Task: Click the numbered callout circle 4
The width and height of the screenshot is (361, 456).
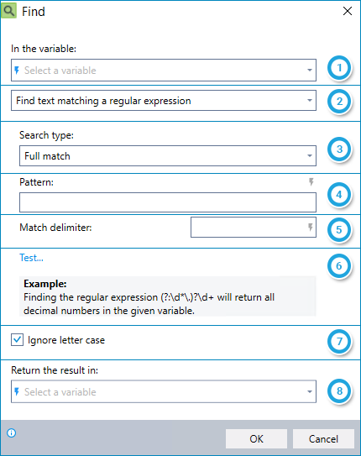Action: tap(339, 195)
